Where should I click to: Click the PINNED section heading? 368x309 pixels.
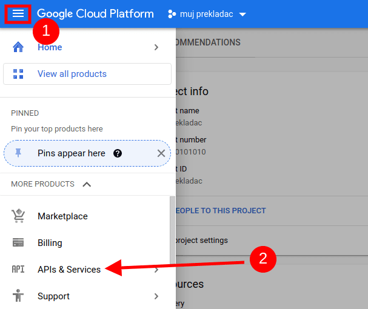click(x=25, y=113)
